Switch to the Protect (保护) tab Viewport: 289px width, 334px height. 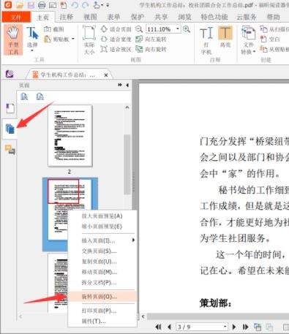pos(138,17)
